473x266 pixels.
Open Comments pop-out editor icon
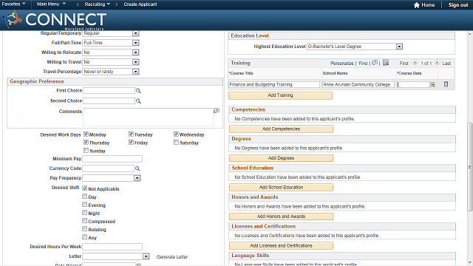pos(217,111)
